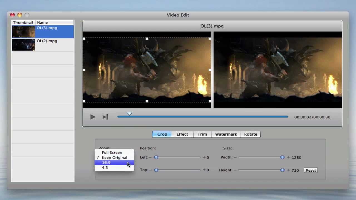Open the Watermark tab

(x=226, y=134)
